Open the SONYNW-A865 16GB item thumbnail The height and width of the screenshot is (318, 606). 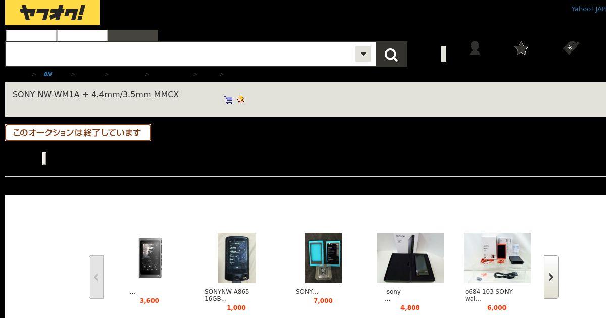pos(237,258)
